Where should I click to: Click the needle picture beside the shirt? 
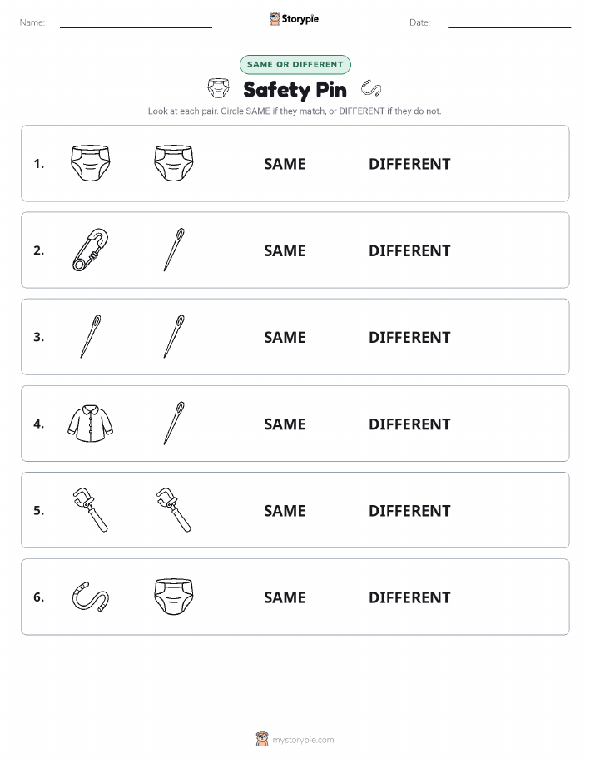click(174, 424)
